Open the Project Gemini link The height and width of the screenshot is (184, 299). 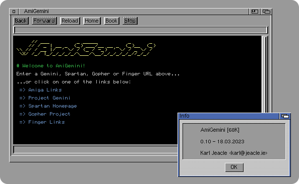[x=49, y=98]
